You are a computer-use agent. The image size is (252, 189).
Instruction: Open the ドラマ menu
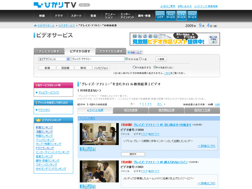coord(59,16)
